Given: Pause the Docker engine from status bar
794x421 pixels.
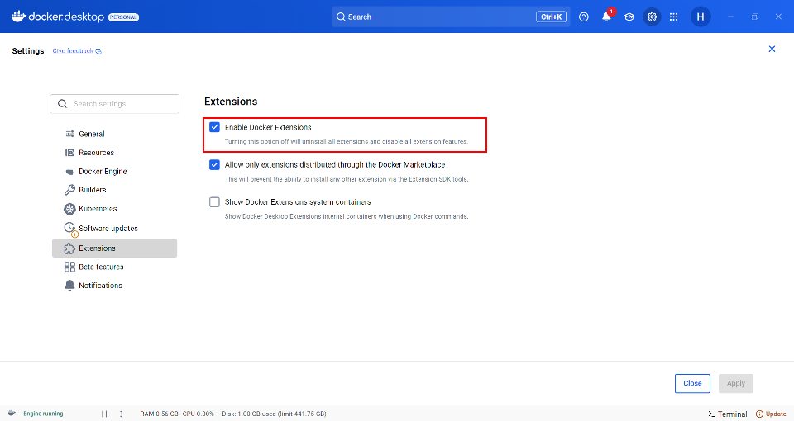Looking at the screenshot, I should pyautogui.click(x=104, y=414).
